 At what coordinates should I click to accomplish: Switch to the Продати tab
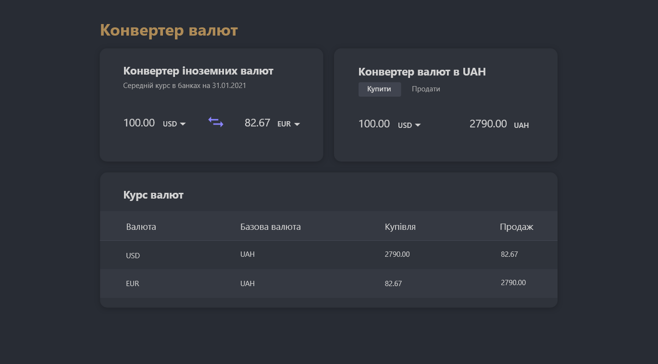pyautogui.click(x=426, y=89)
